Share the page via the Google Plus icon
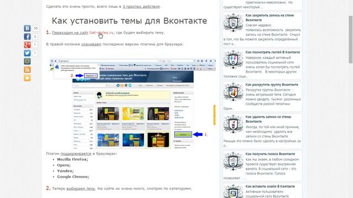Image resolution: width=353 pixels, height=198 pixels. (x=27, y=45)
